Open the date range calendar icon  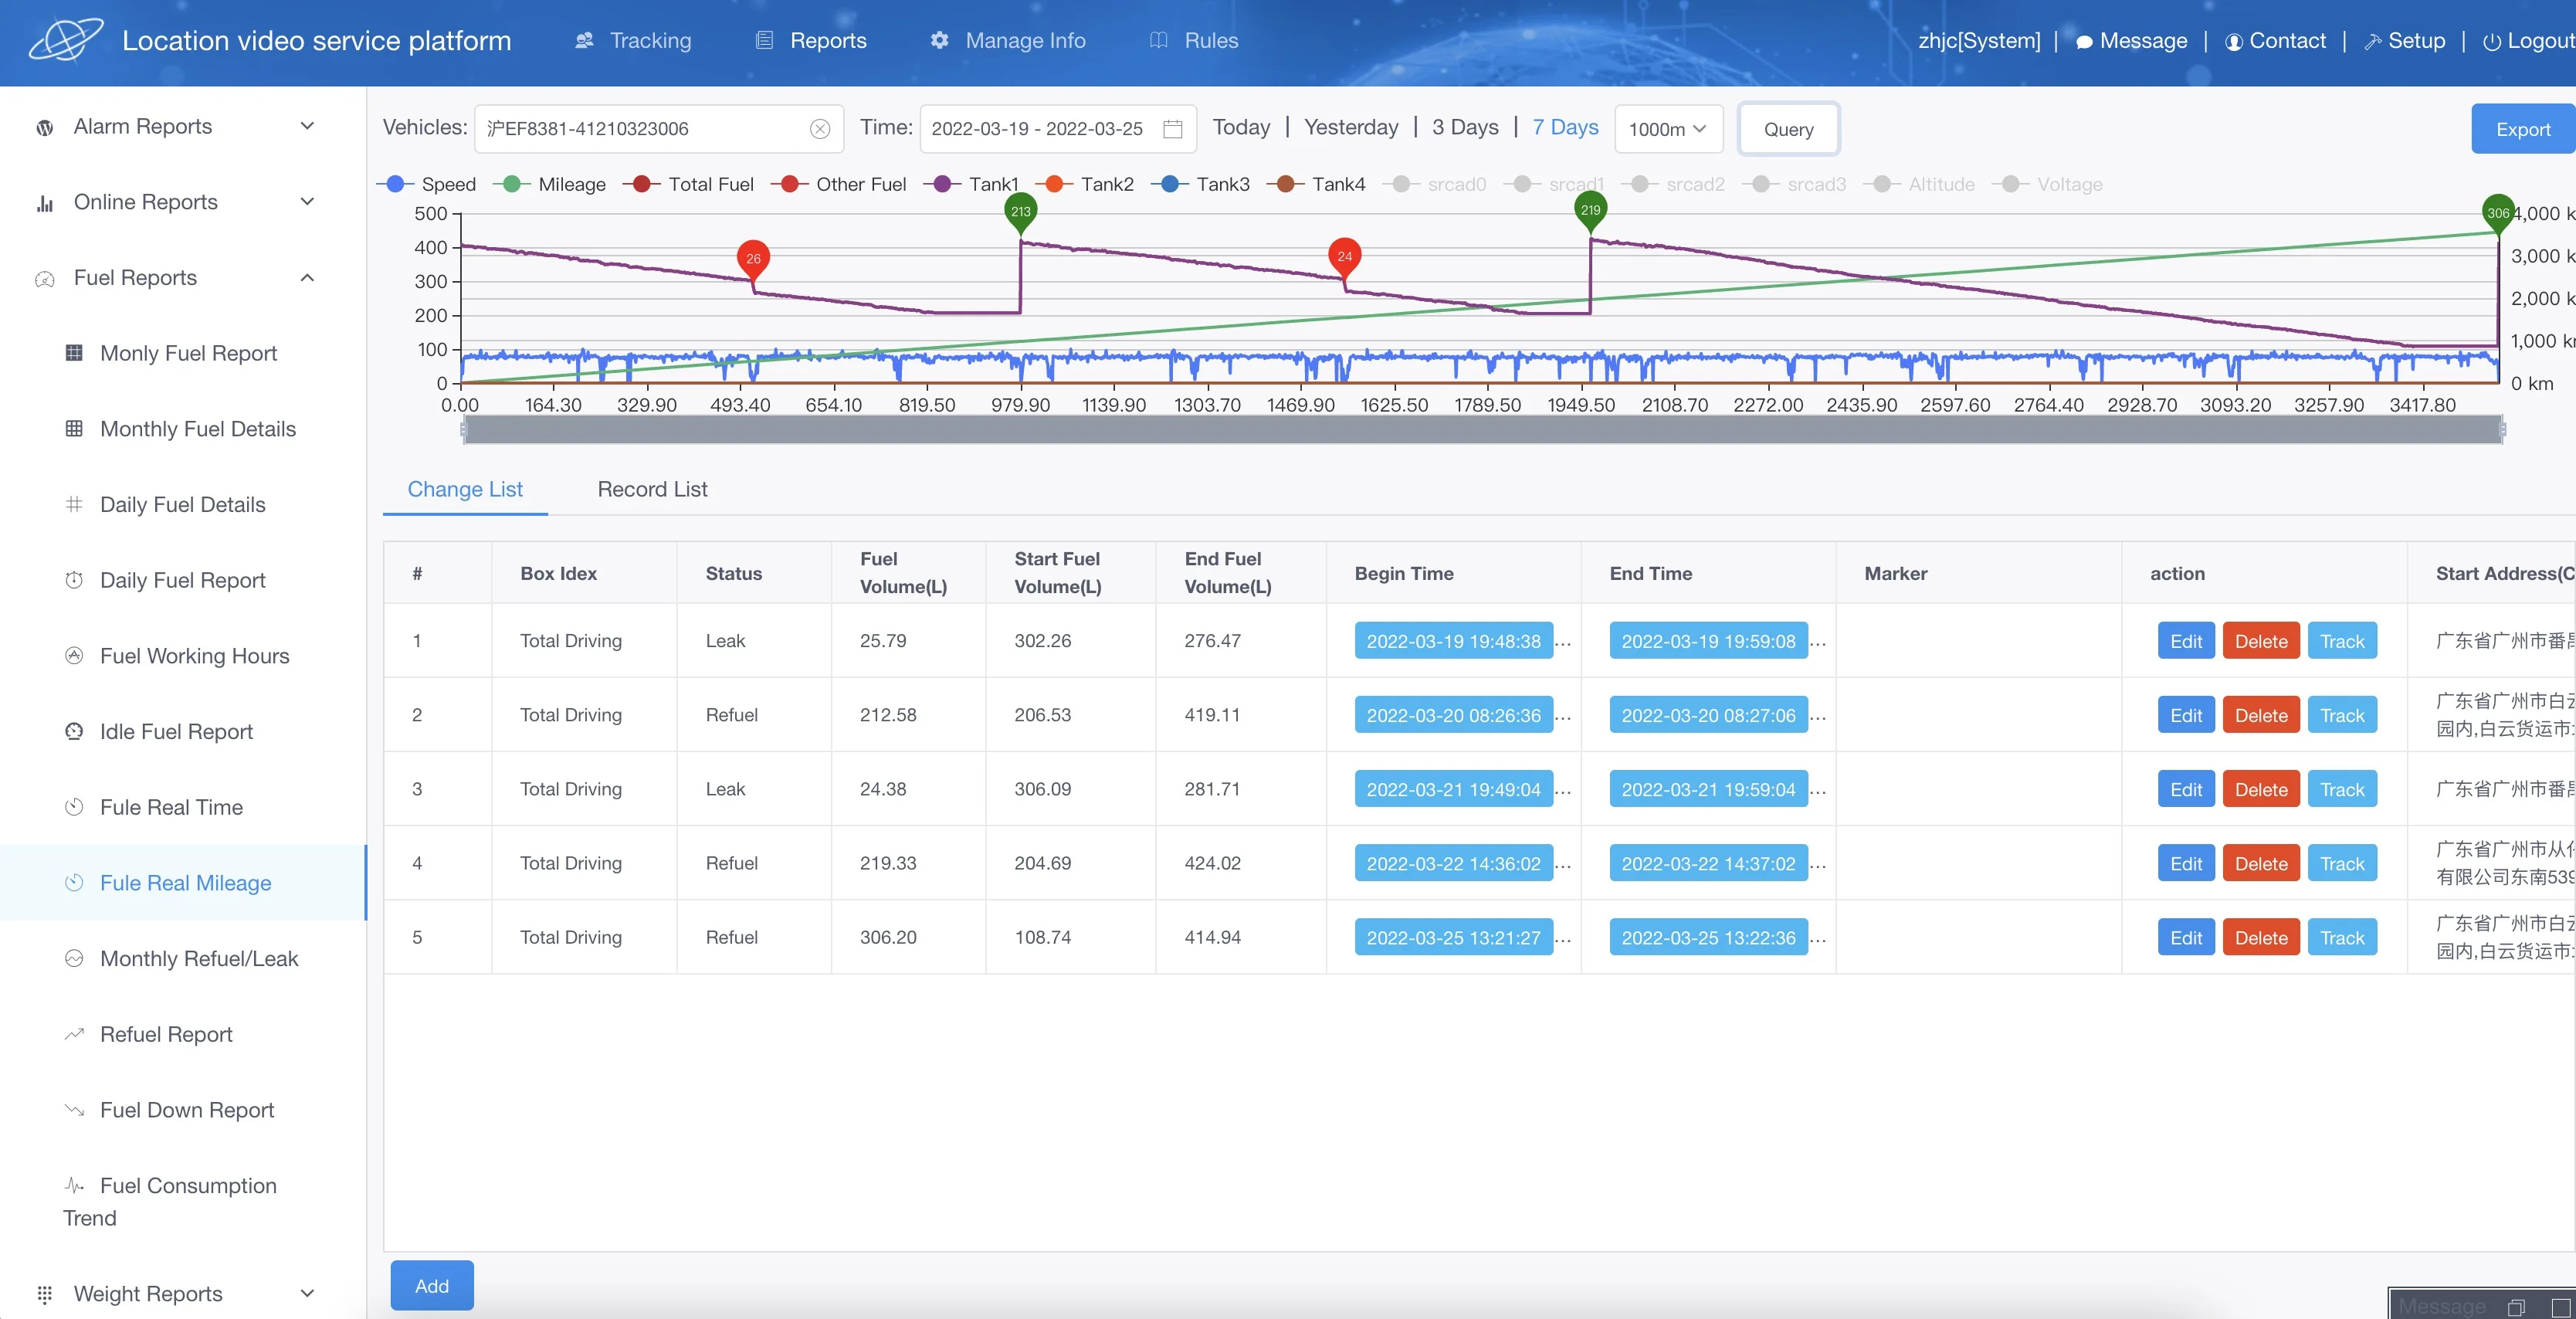[x=1173, y=129]
